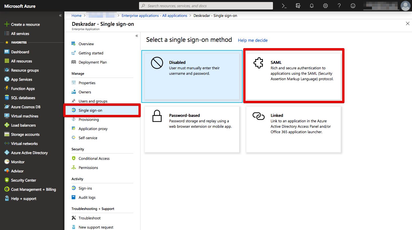Go to Home breadcrumb
The width and height of the screenshot is (412, 230).
tap(76, 15)
